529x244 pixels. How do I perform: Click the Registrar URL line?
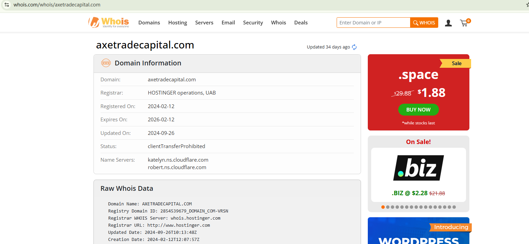click(159, 225)
